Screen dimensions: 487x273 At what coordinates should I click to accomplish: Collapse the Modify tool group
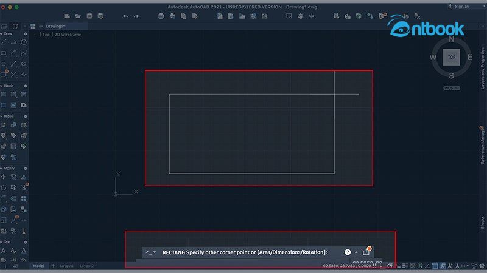[x=2, y=169]
